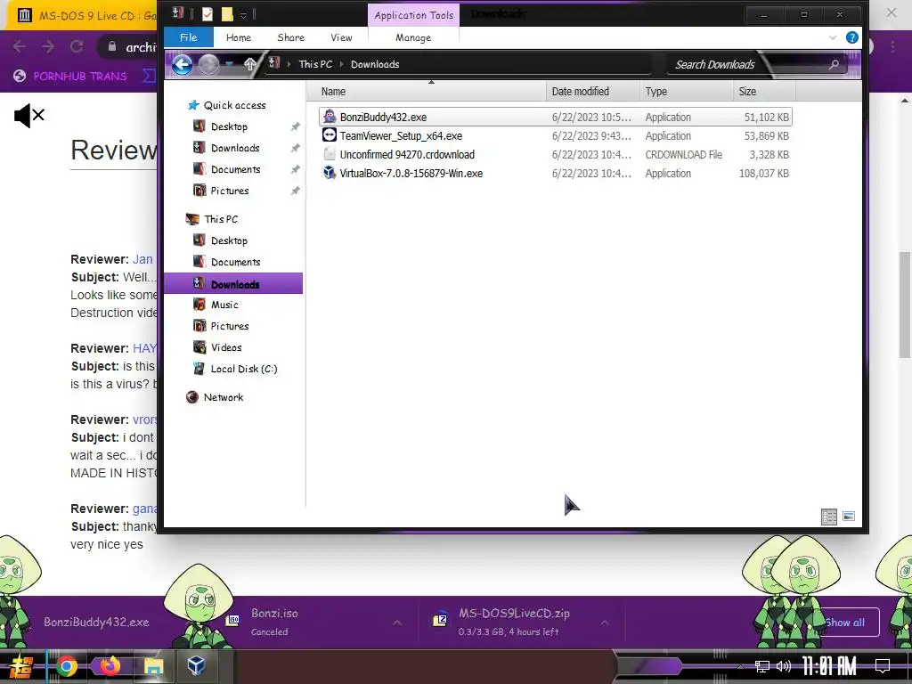Click Show all downloads button
This screenshot has width=912, height=684.
pos(844,623)
